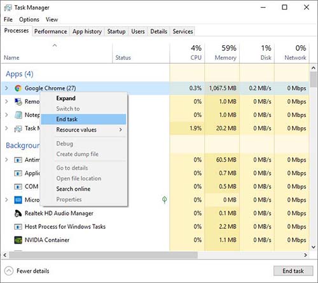
Task: Click the COM Surrogate process icon
Action: [18, 186]
